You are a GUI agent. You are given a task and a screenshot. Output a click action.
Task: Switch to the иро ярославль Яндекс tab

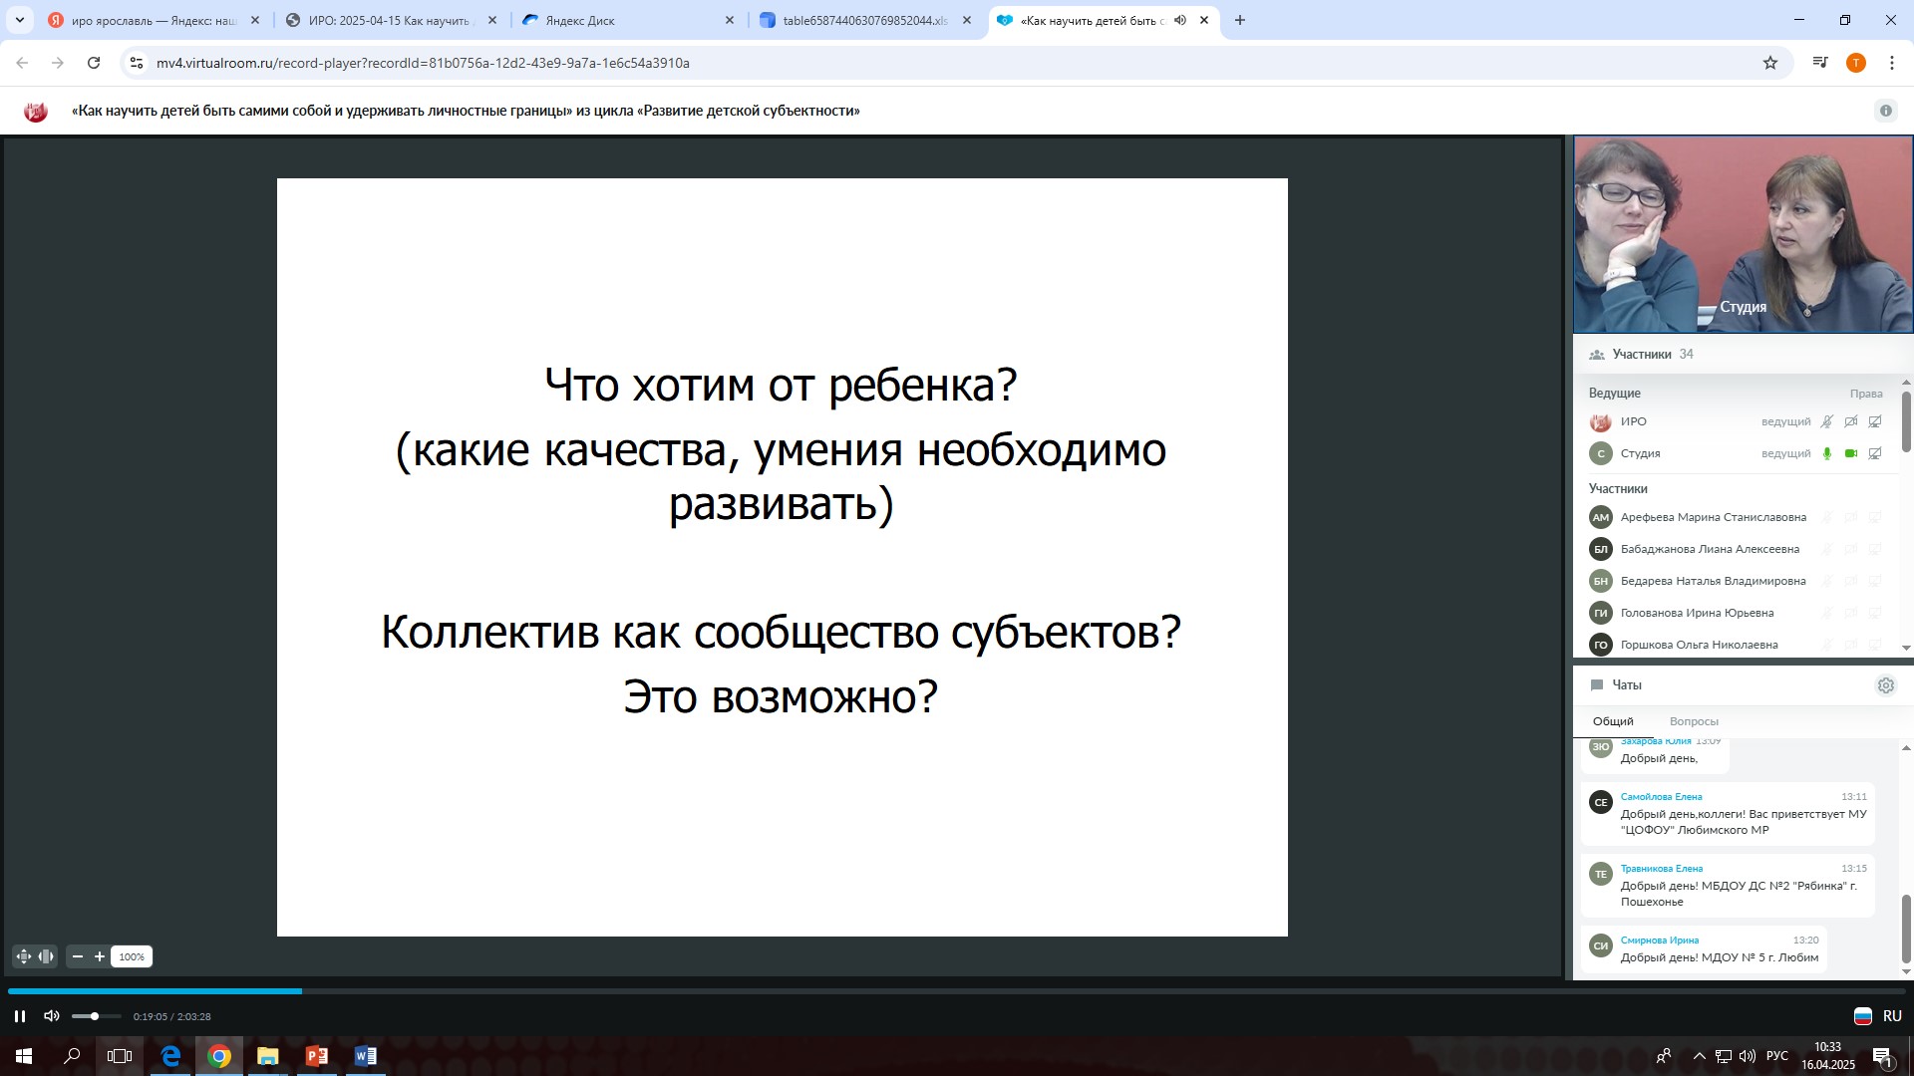[154, 20]
